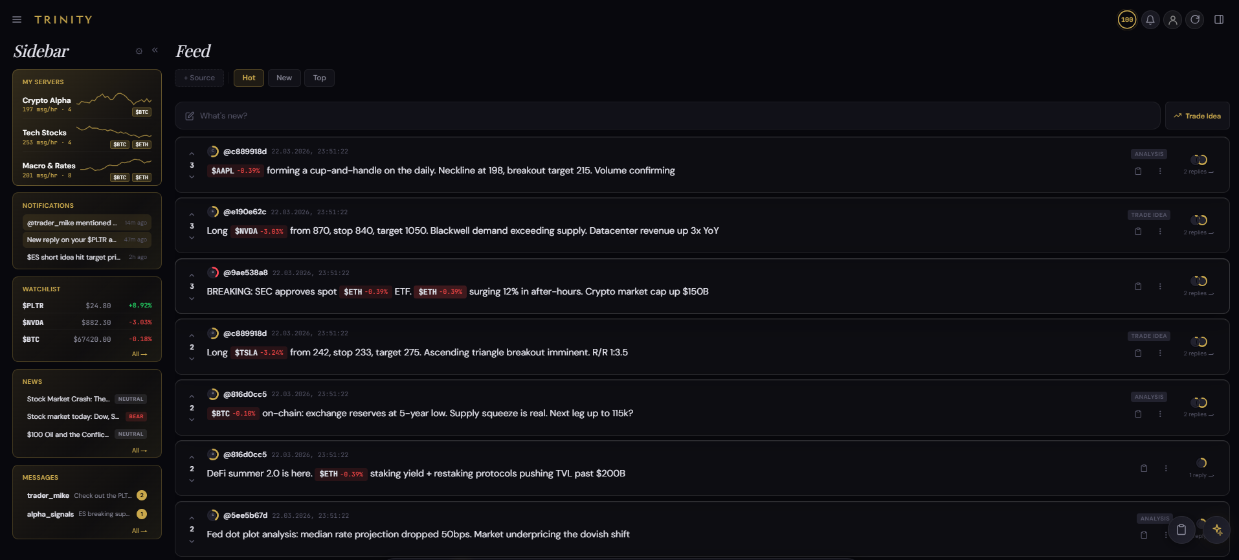Open the user profile icon

[x=1172, y=19]
